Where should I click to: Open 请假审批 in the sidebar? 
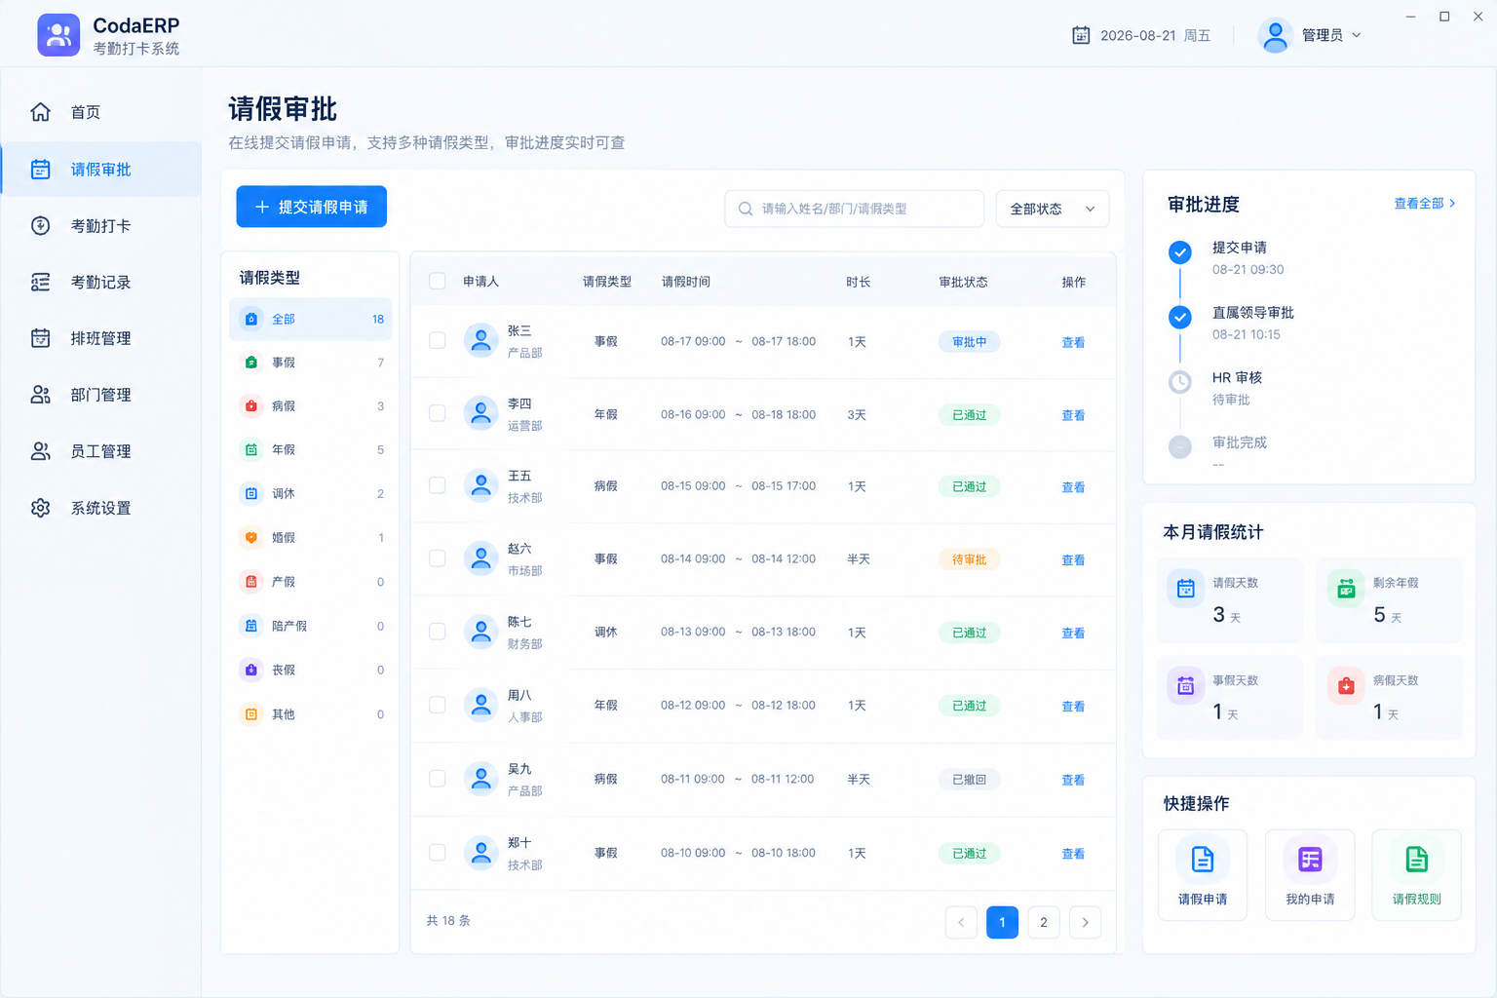click(101, 170)
